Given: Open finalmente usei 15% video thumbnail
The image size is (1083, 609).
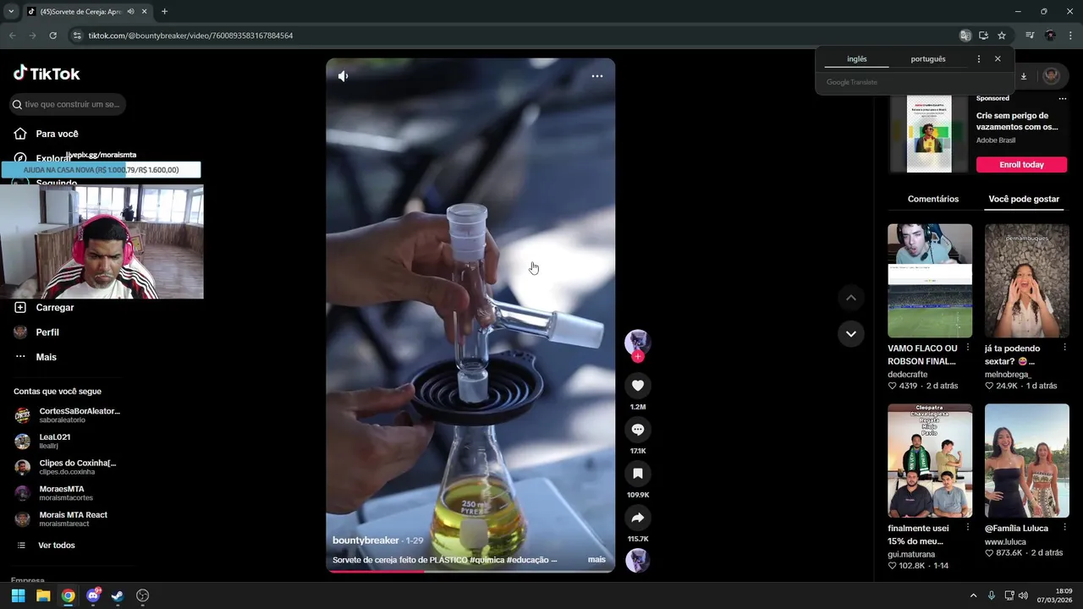Looking at the screenshot, I should click(x=930, y=460).
